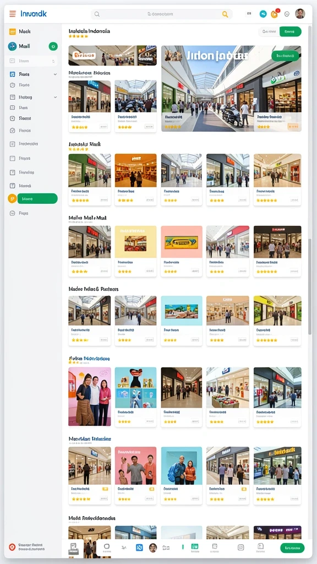Click the vertical scrollbar on right edge
317x564 pixels.
tap(310, 286)
